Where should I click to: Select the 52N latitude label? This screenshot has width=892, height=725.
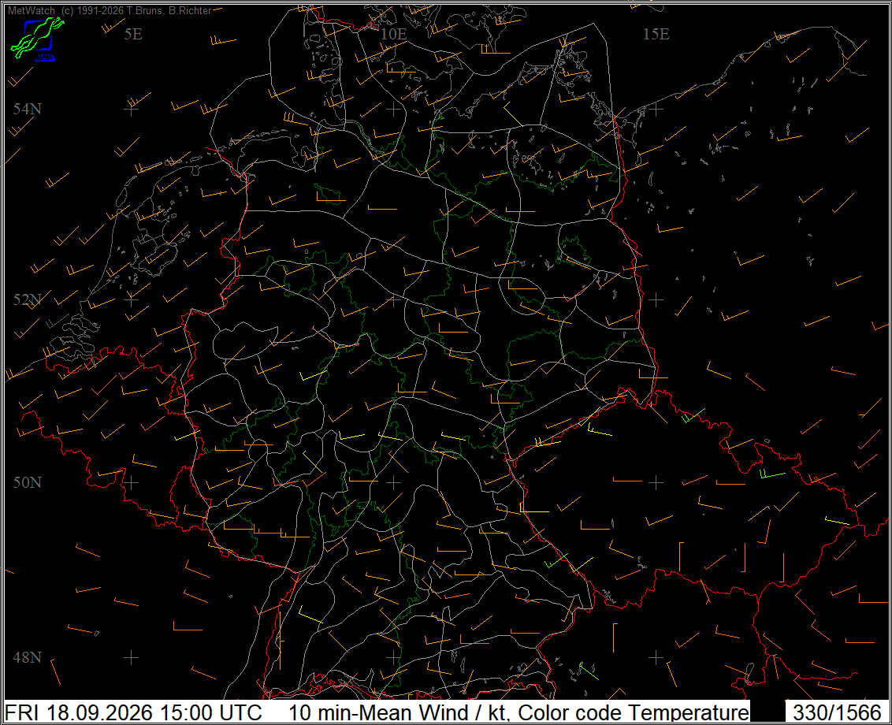tap(28, 299)
